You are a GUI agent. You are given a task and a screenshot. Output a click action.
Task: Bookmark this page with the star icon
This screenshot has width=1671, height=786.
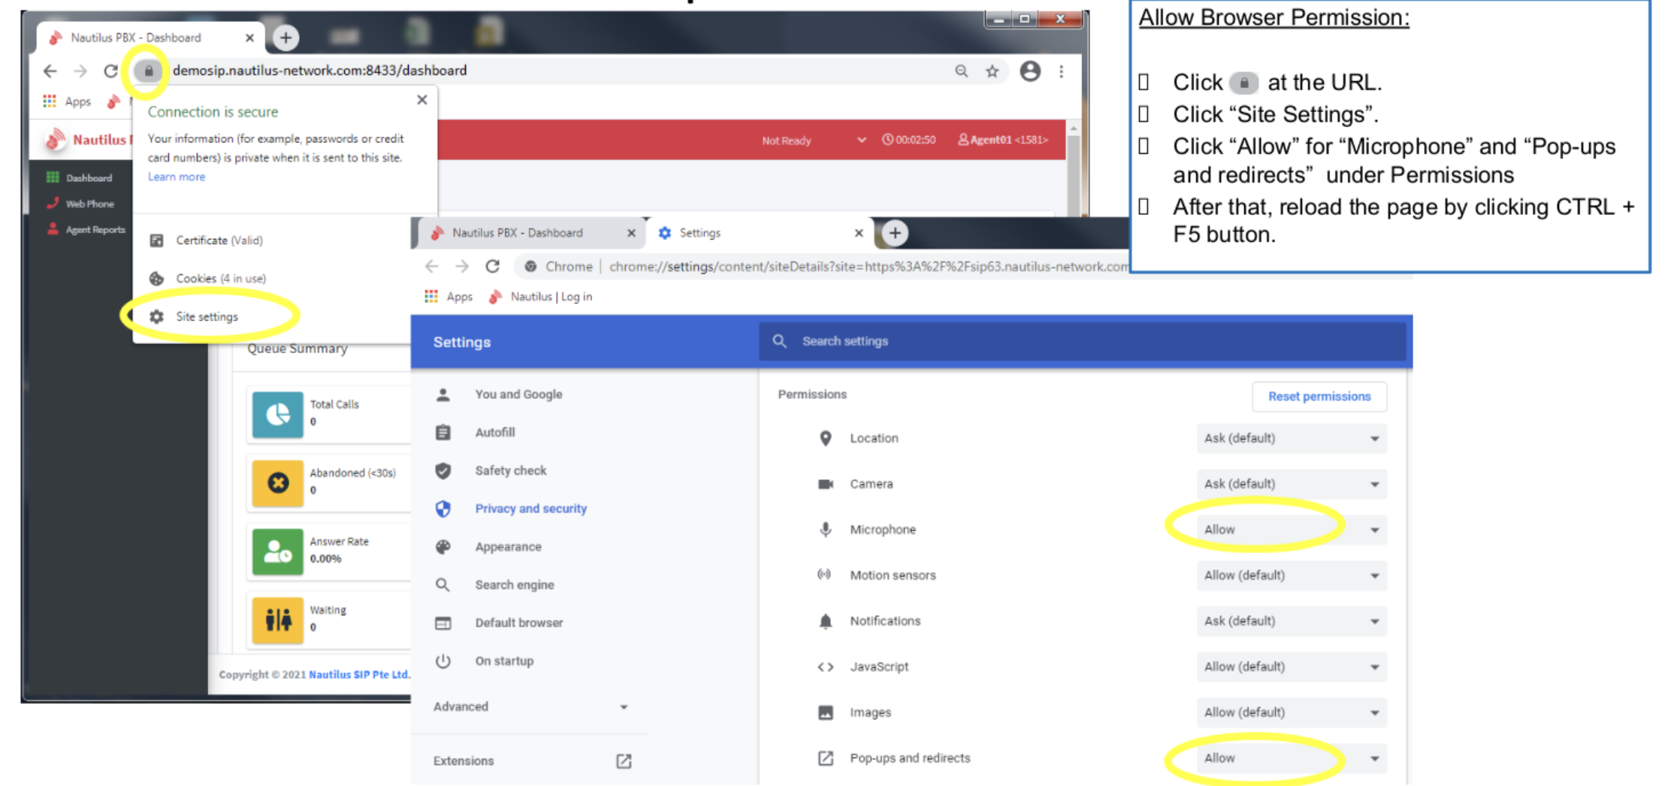point(993,71)
